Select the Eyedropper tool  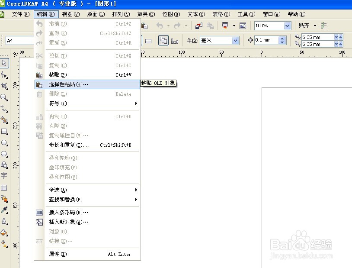[x=4, y=210]
